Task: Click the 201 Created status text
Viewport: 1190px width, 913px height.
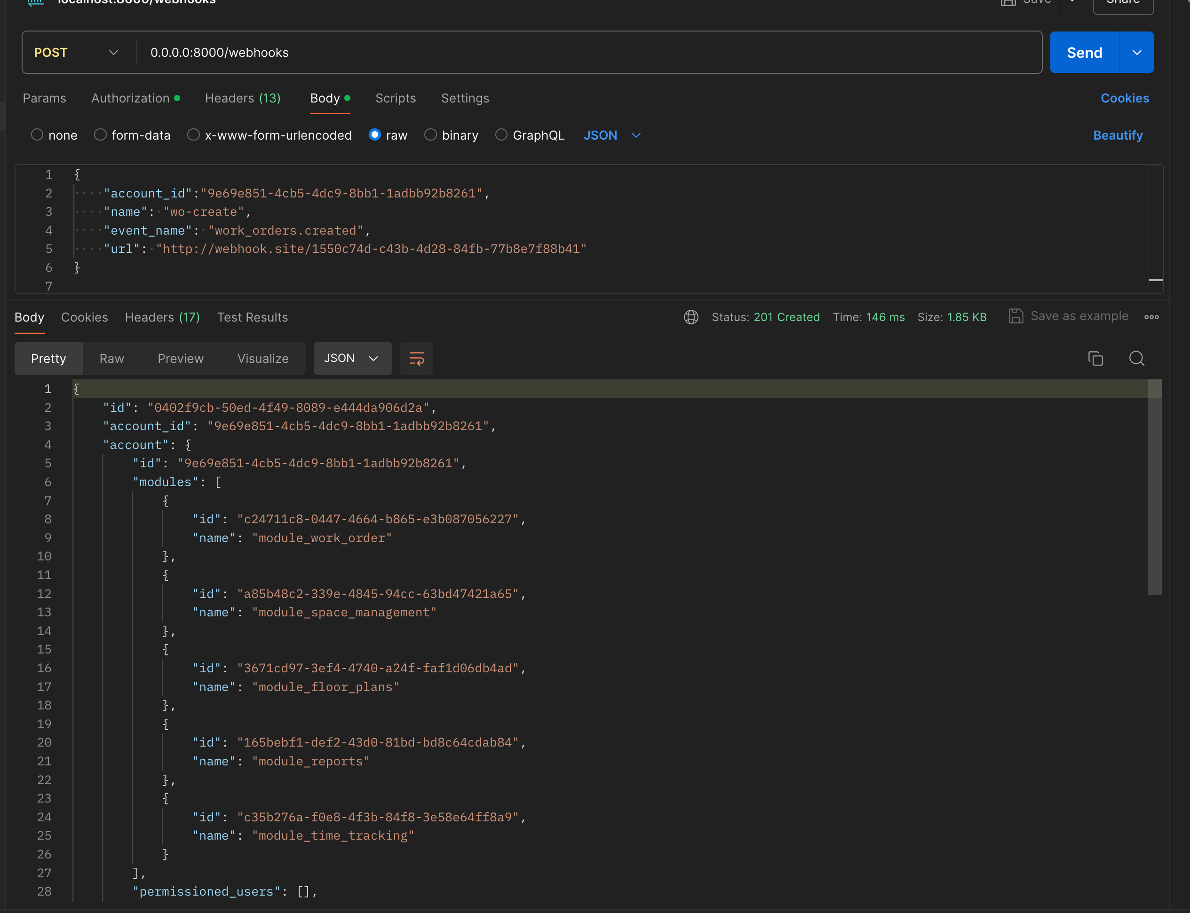Action: pos(786,317)
